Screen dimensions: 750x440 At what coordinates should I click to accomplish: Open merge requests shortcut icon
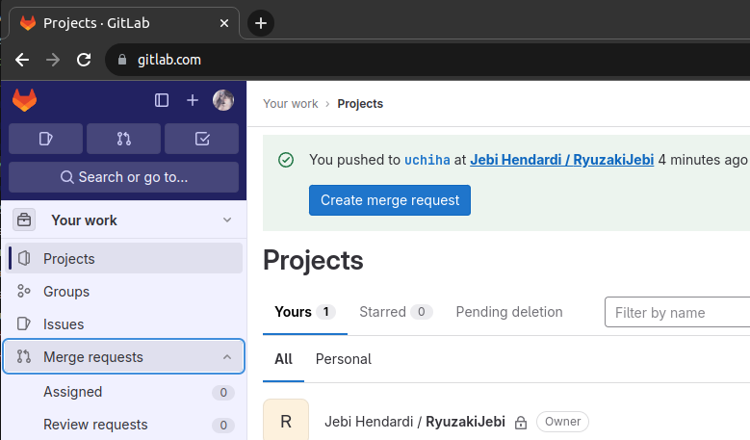click(123, 139)
